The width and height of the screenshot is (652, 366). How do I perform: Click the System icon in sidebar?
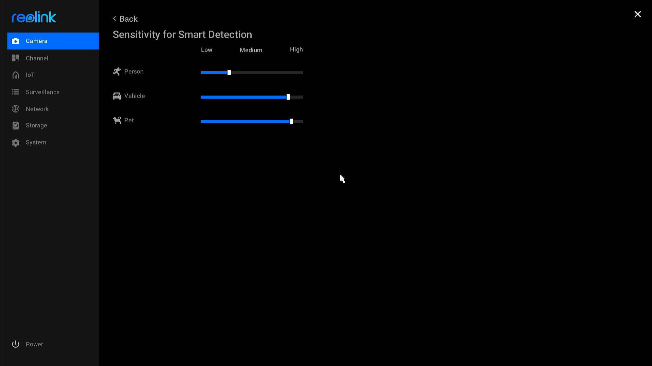tap(16, 142)
